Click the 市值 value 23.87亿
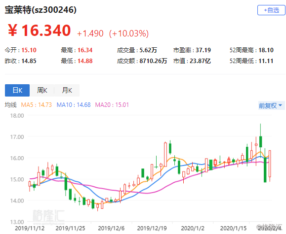The image size is (286, 234). click(x=200, y=61)
